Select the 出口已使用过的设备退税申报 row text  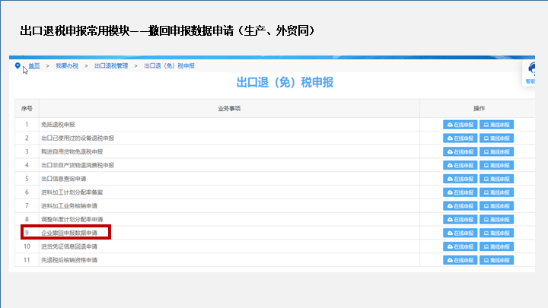pyautogui.click(x=78, y=138)
